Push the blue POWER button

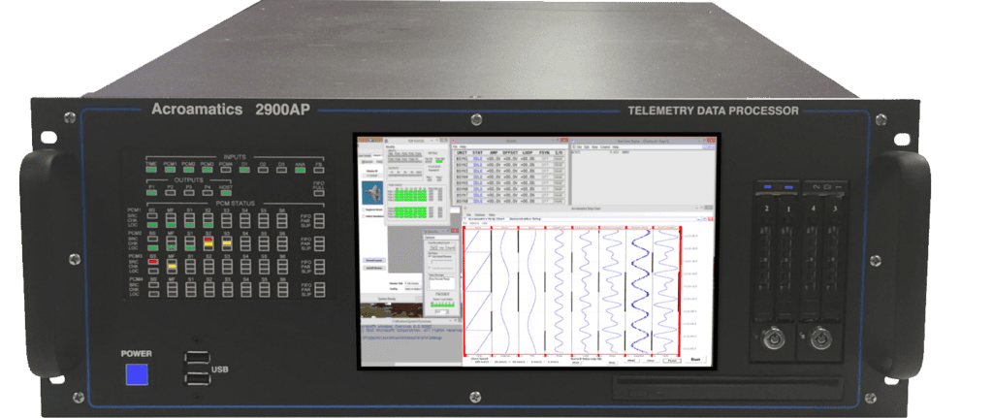(x=136, y=374)
